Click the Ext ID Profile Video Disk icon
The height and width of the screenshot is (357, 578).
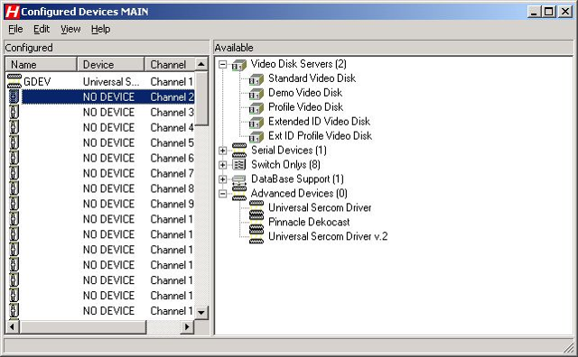(256, 136)
